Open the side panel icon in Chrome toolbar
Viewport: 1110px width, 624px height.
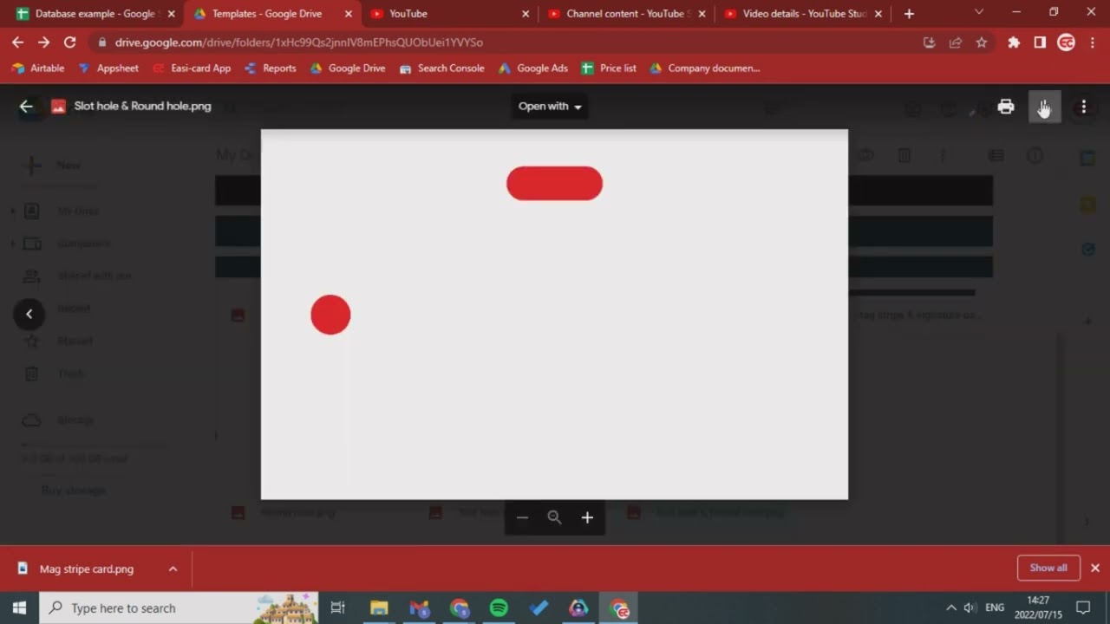pyautogui.click(x=1040, y=42)
